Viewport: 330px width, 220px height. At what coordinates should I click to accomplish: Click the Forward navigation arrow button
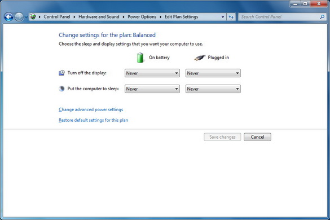(19, 17)
